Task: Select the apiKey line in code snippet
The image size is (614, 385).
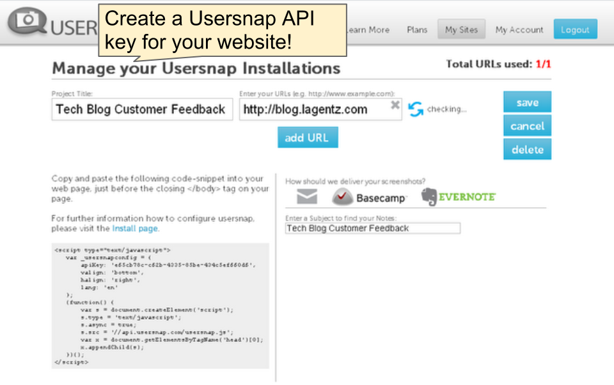Action: [x=168, y=265]
